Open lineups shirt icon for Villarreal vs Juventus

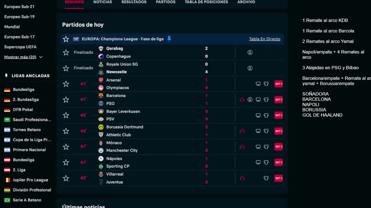[266, 178]
